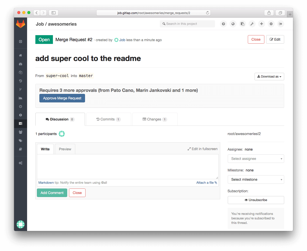The height and width of the screenshot is (251, 307).
Task: Click the globe explore icon
Action: coord(233,24)
